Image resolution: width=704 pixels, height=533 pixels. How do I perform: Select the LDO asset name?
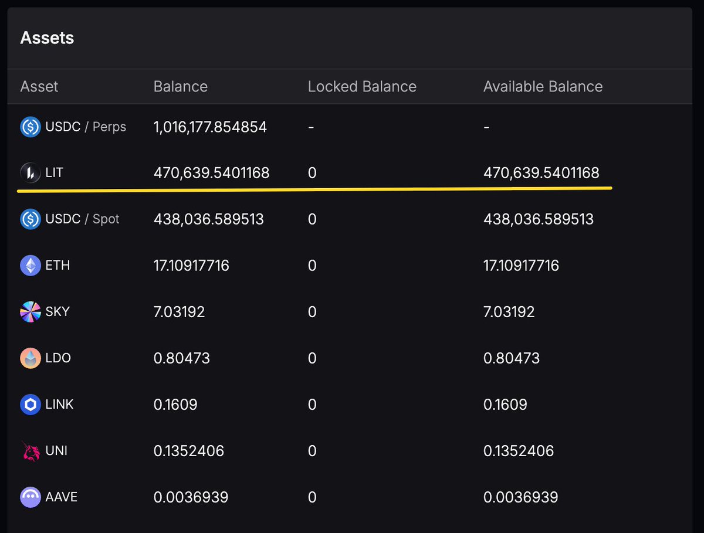coord(58,358)
